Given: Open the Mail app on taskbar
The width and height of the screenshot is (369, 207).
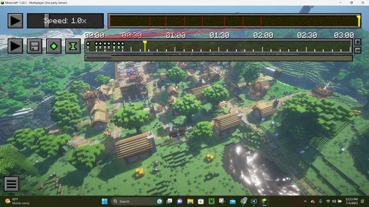Looking at the screenshot, I should coord(232,201).
